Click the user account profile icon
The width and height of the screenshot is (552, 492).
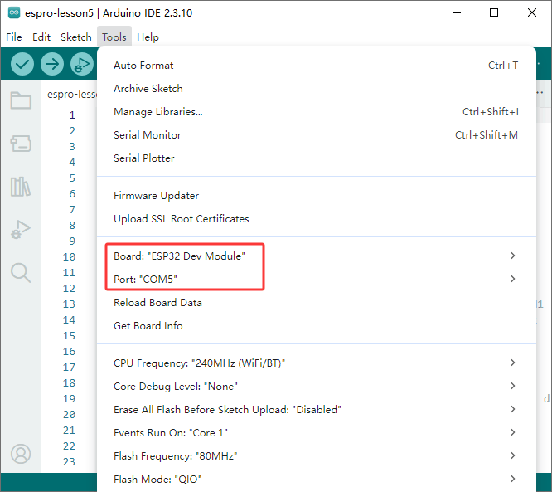coord(21,454)
